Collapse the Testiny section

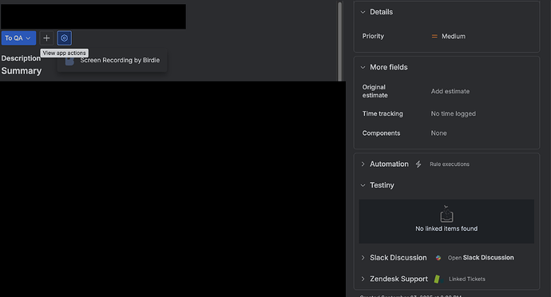coord(363,185)
